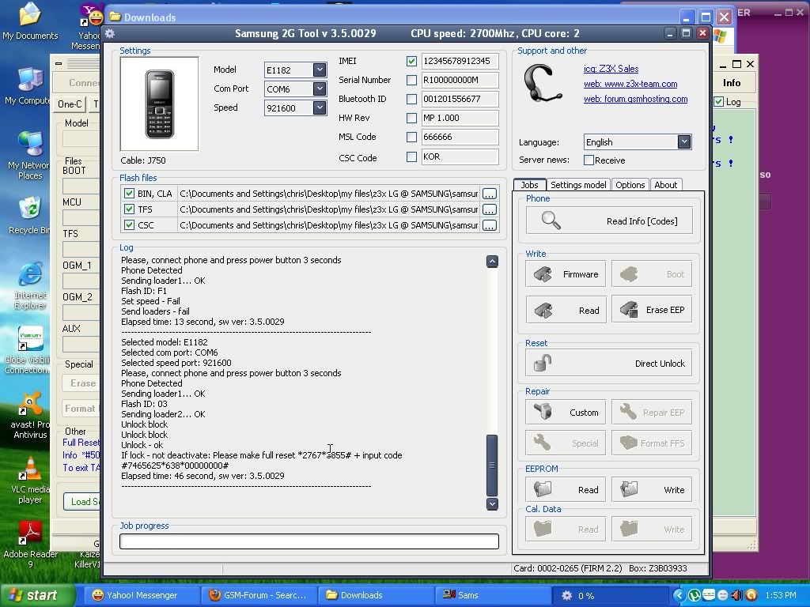Screen dimensions: 810x607
Task: Click the log scrollbar thumb
Action: coord(492,465)
